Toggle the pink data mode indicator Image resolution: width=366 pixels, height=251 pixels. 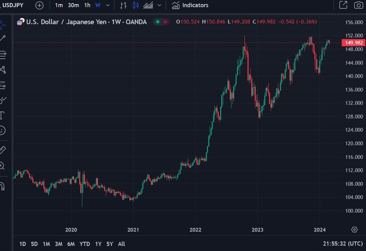[165, 22]
